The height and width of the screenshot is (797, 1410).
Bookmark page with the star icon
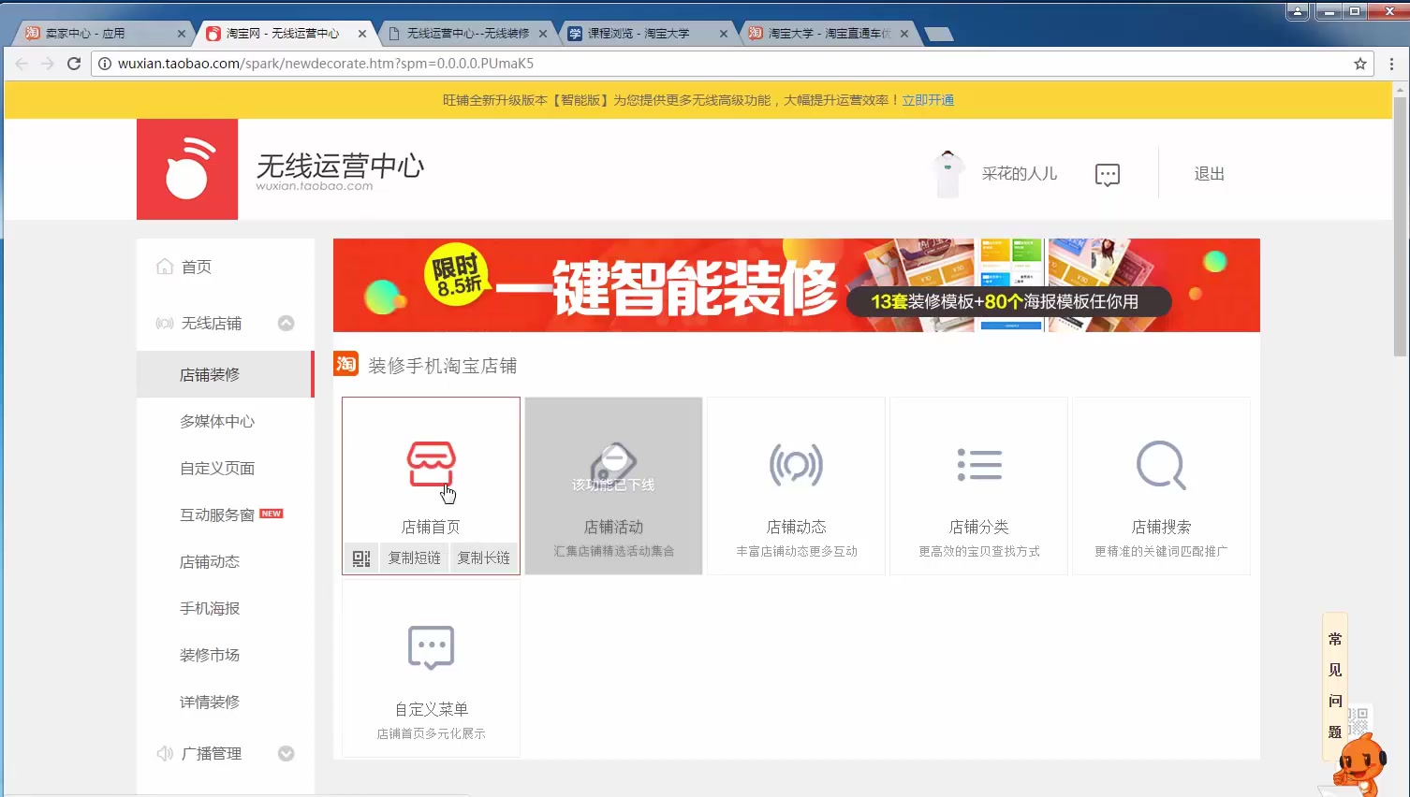(x=1360, y=64)
